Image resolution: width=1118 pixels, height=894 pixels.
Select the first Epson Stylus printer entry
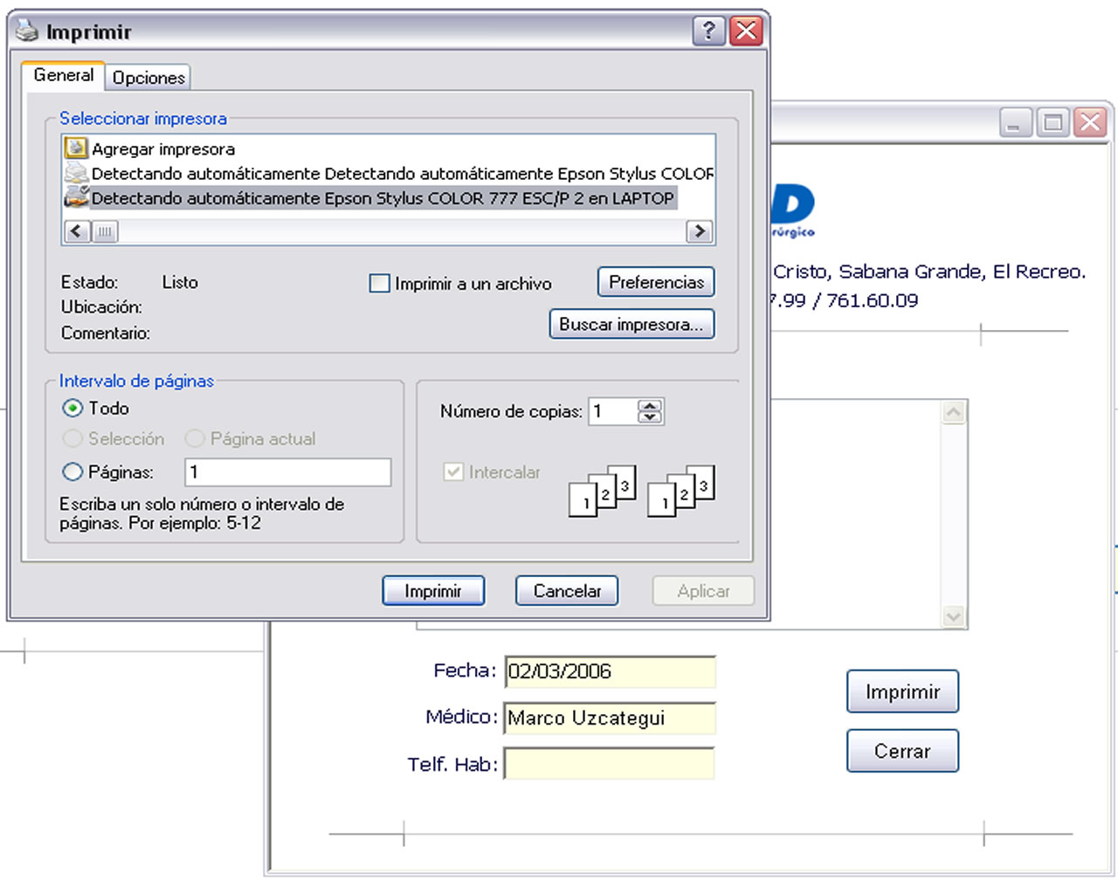(401, 174)
